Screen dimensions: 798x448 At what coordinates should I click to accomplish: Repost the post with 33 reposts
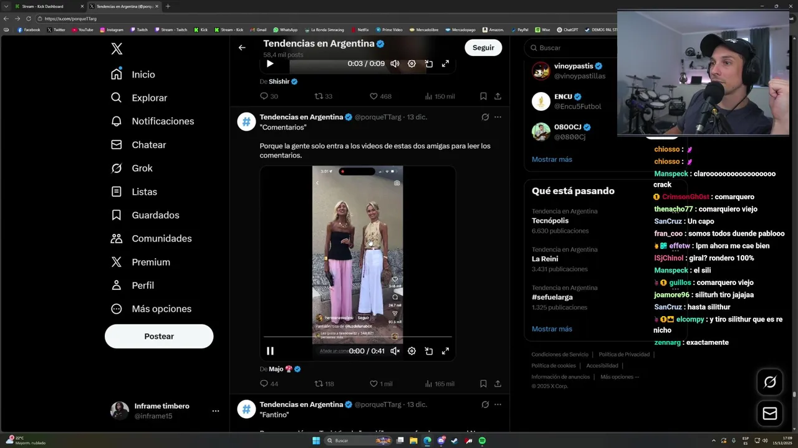323,96
